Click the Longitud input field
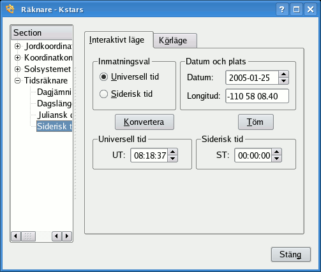 tap(257, 96)
